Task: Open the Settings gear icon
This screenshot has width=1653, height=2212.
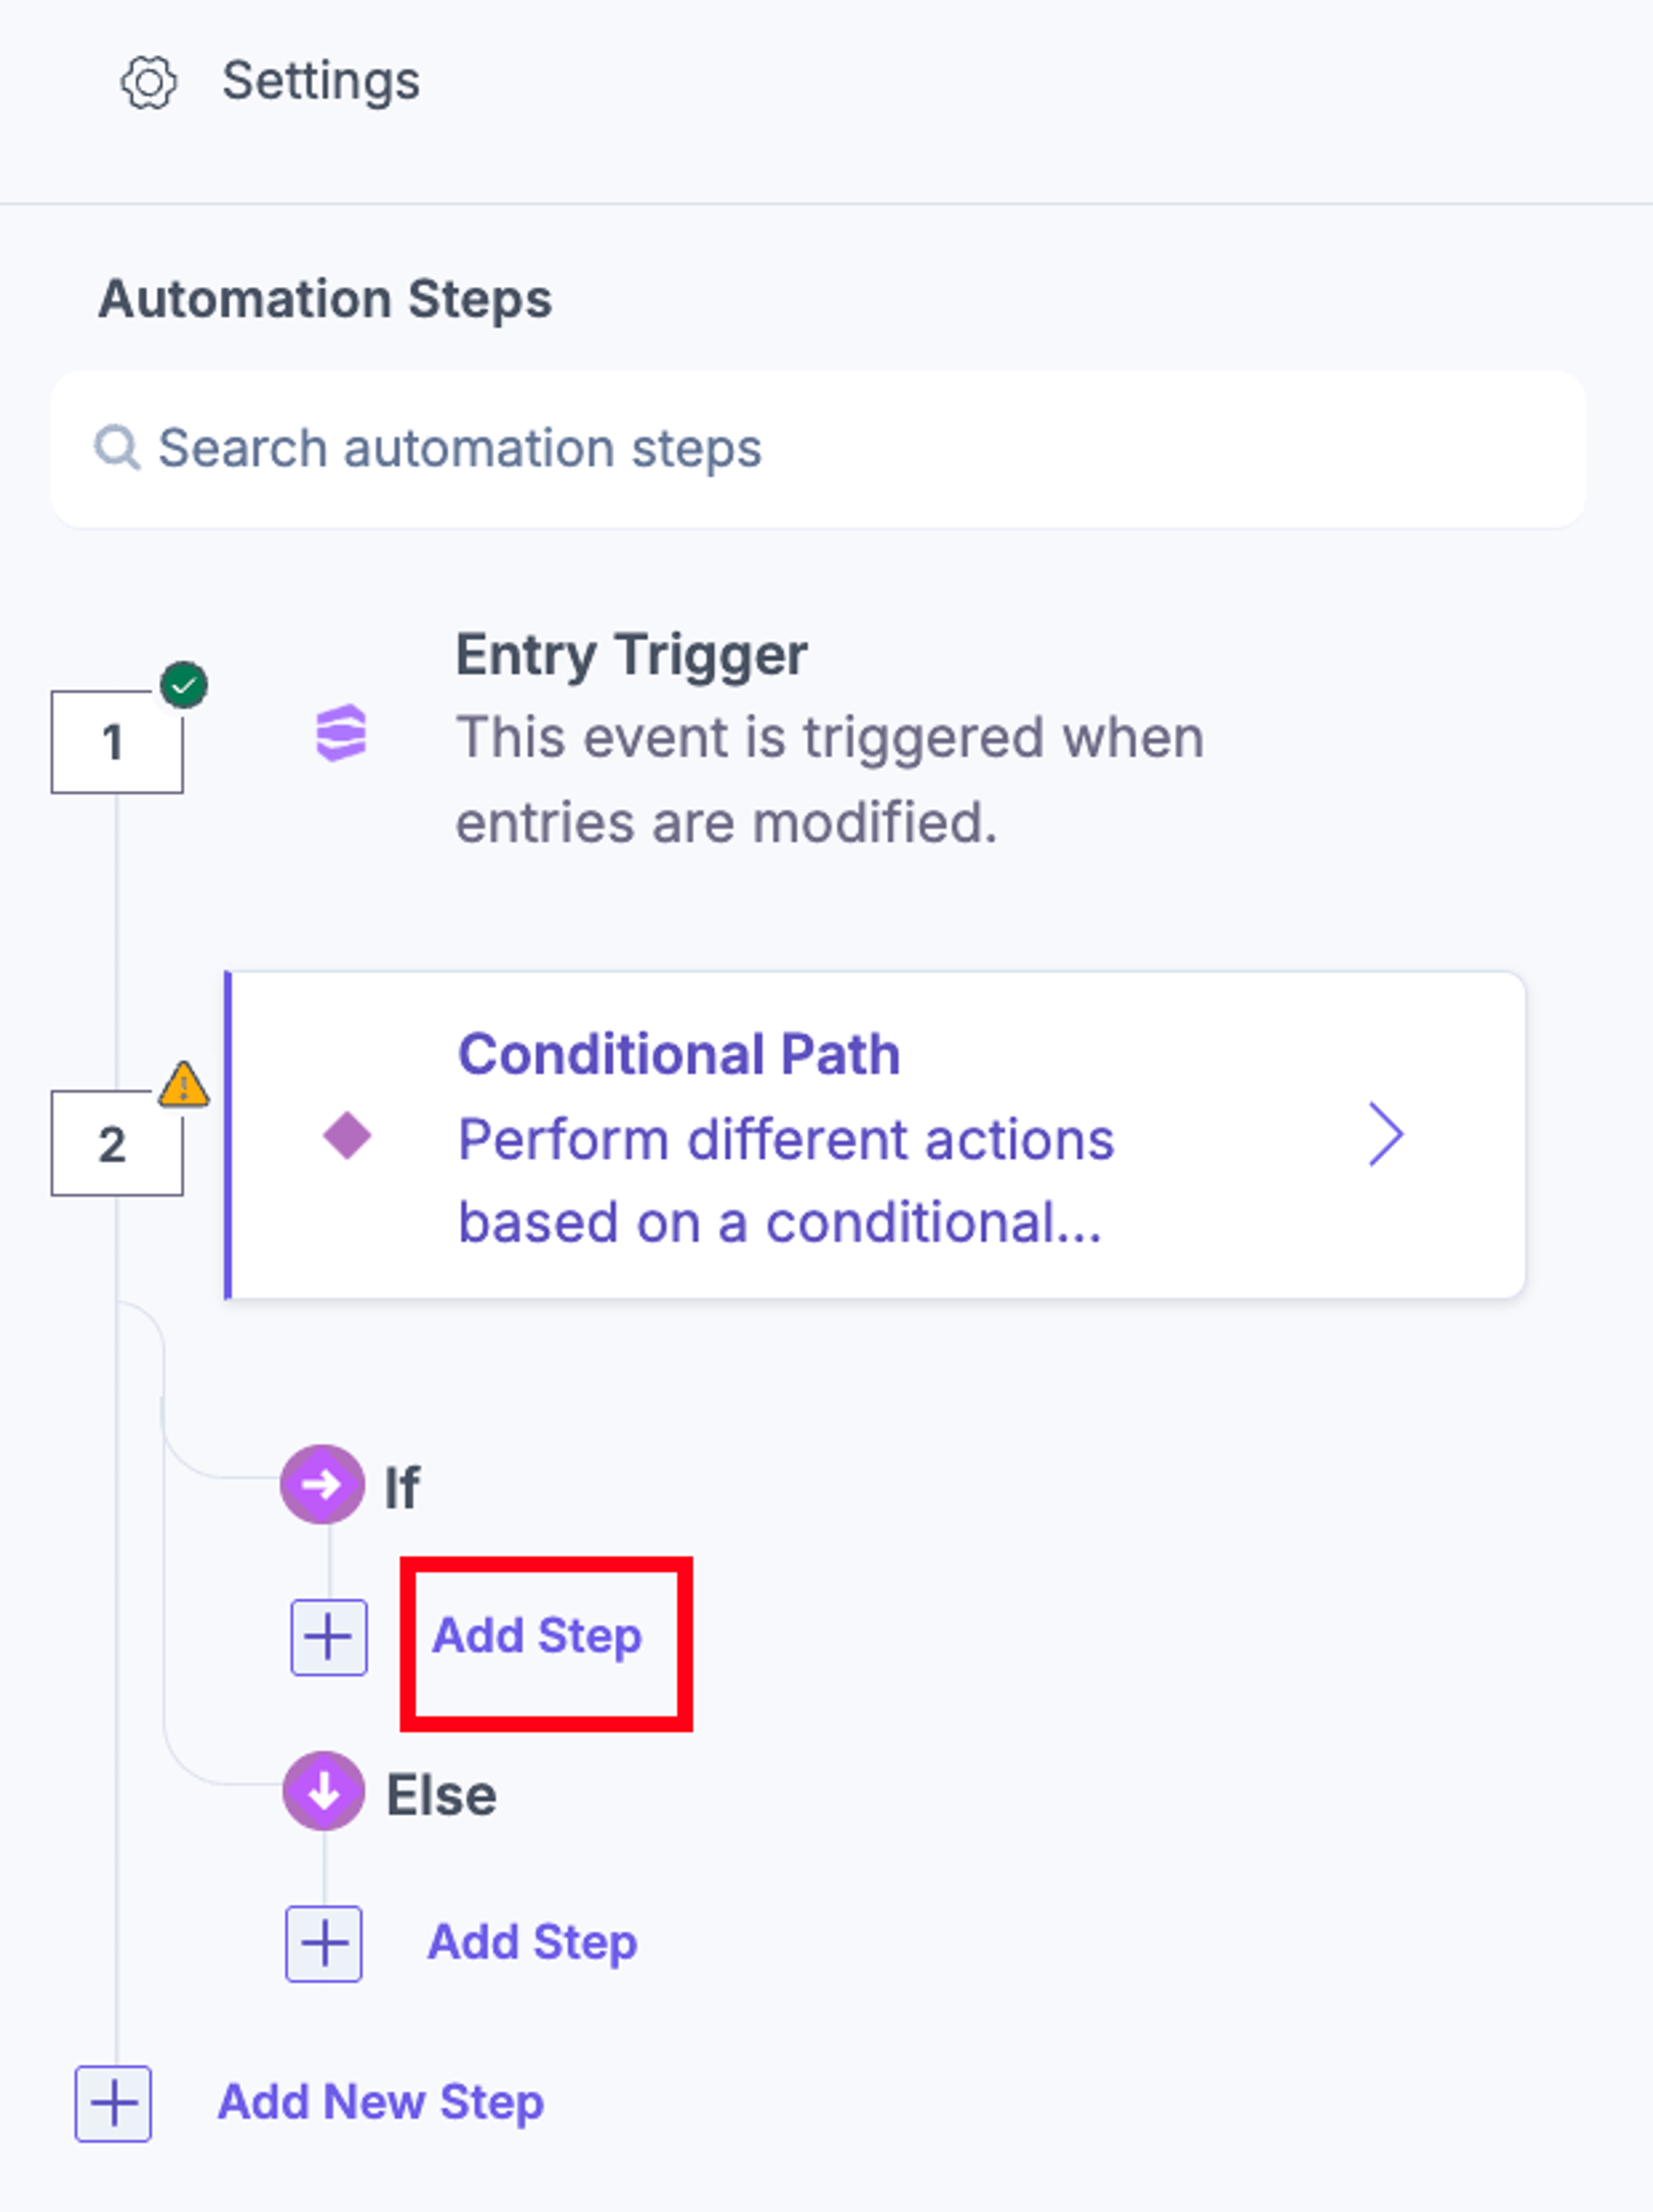Action: (149, 82)
